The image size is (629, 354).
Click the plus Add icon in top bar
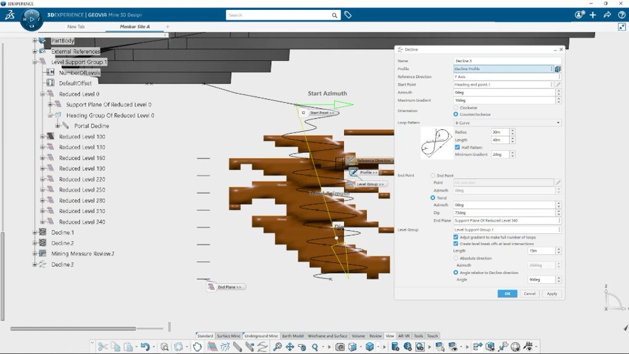(x=592, y=15)
